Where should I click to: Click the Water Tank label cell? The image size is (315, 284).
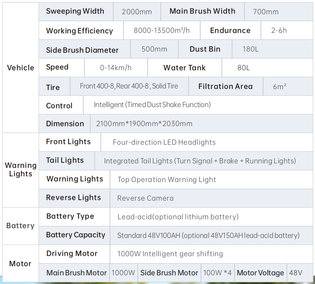185,68
